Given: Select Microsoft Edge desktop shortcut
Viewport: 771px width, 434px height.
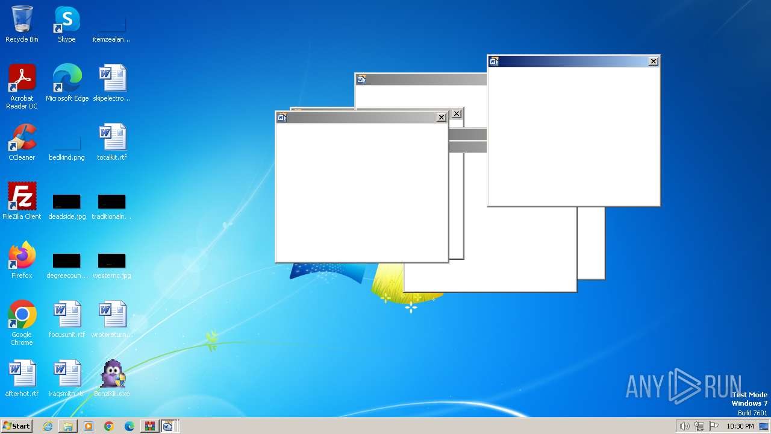Looking at the screenshot, I should point(67,83).
